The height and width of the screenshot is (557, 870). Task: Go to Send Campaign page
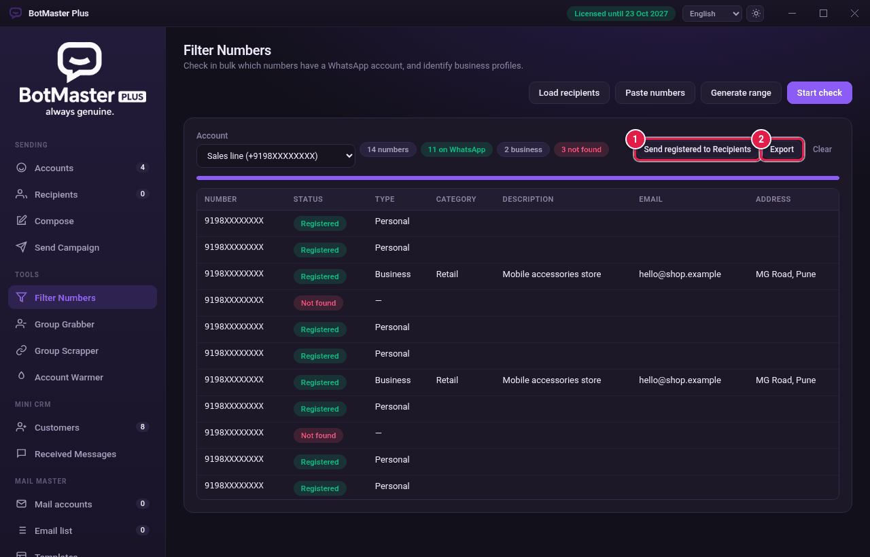pyautogui.click(x=82, y=247)
